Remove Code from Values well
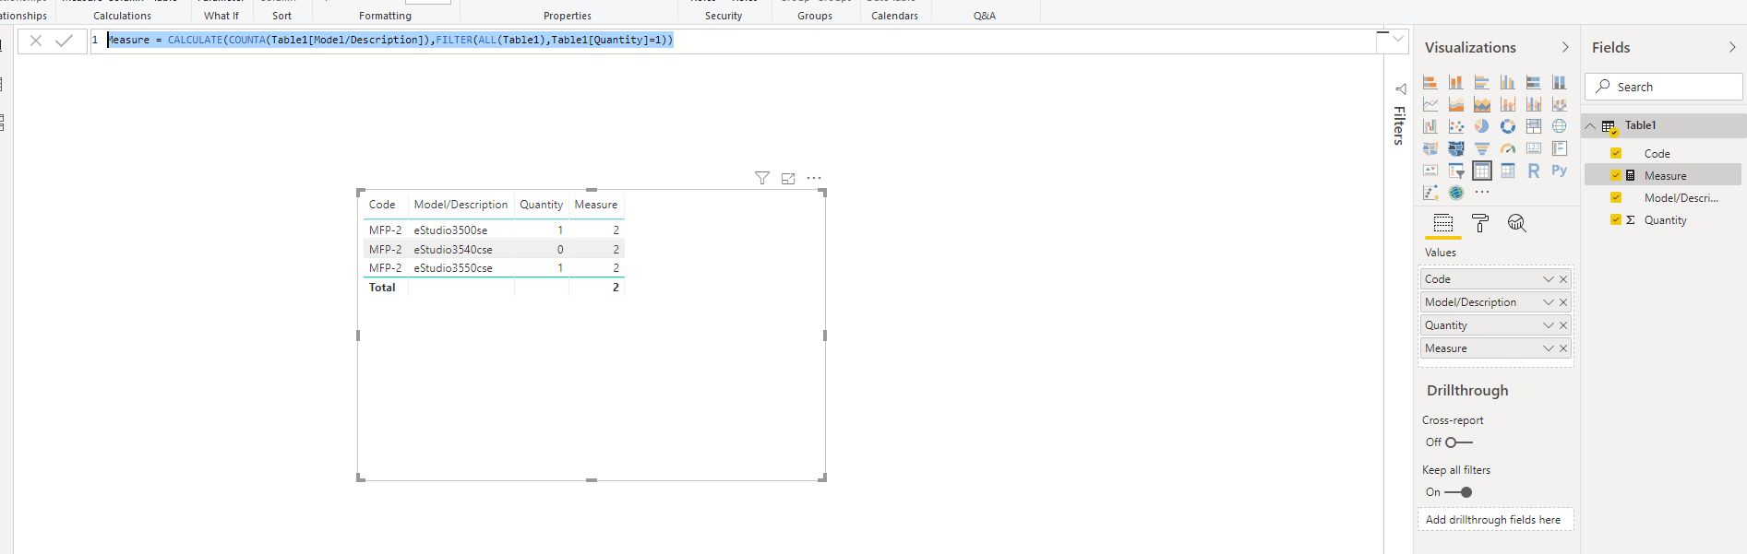1747x554 pixels. pos(1563,279)
